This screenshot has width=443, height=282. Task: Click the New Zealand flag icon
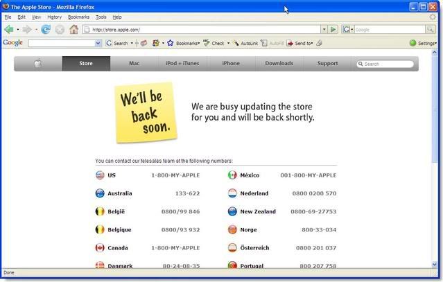pos(232,211)
